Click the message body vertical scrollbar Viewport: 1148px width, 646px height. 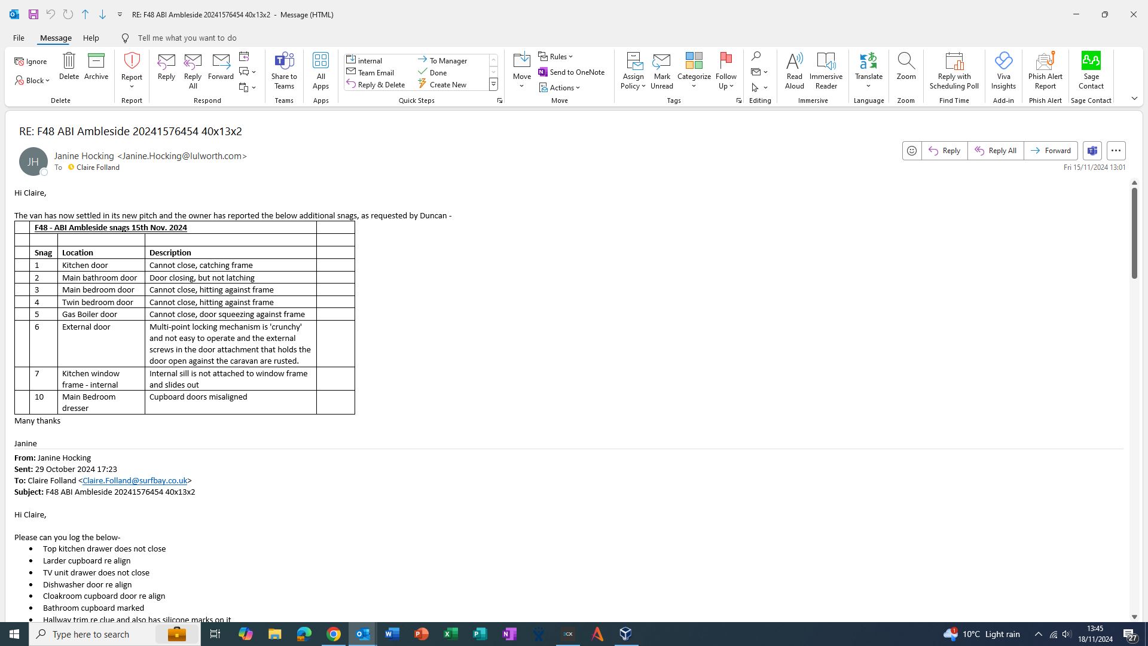pyautogui.click(x=1134, y=233)
